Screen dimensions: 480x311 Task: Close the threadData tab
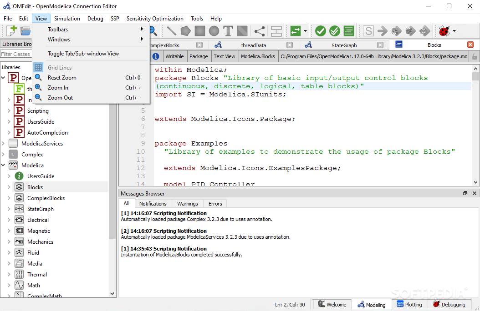(290, 45)
